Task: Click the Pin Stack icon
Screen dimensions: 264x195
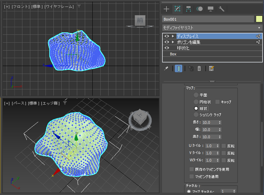Action: 166,68
